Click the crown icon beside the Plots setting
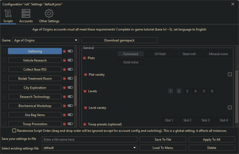The height and width of the screenshot is (154, 239). (84, 58)
